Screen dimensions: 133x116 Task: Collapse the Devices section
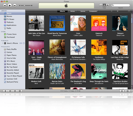click(x=2, y=41)
